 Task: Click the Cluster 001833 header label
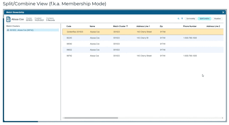coord(29,19)
